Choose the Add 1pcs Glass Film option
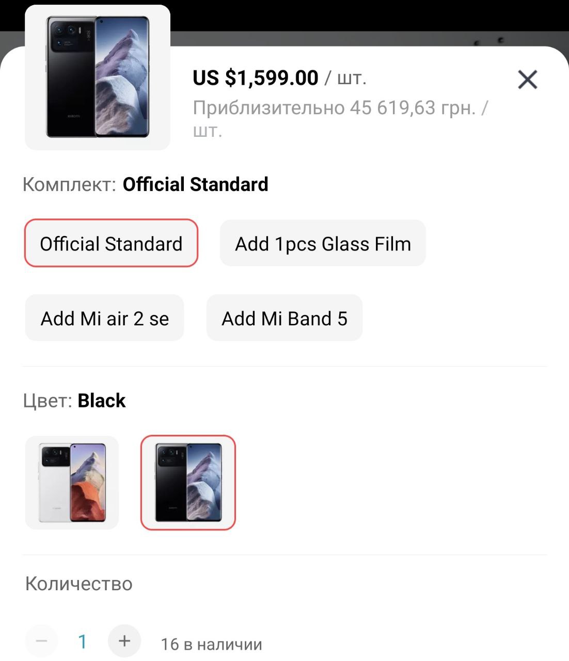This screenshot has height=661, width=569. tap(323, 243)
